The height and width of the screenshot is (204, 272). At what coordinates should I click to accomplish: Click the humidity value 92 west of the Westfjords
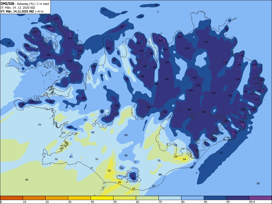point(9,43)
